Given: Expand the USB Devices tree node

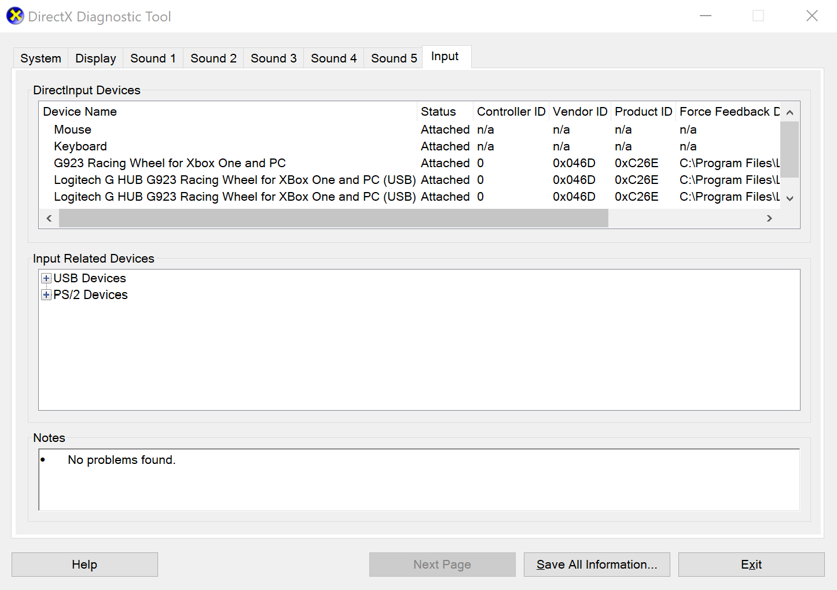Looking at the screenshot, I should pos(46,278).
